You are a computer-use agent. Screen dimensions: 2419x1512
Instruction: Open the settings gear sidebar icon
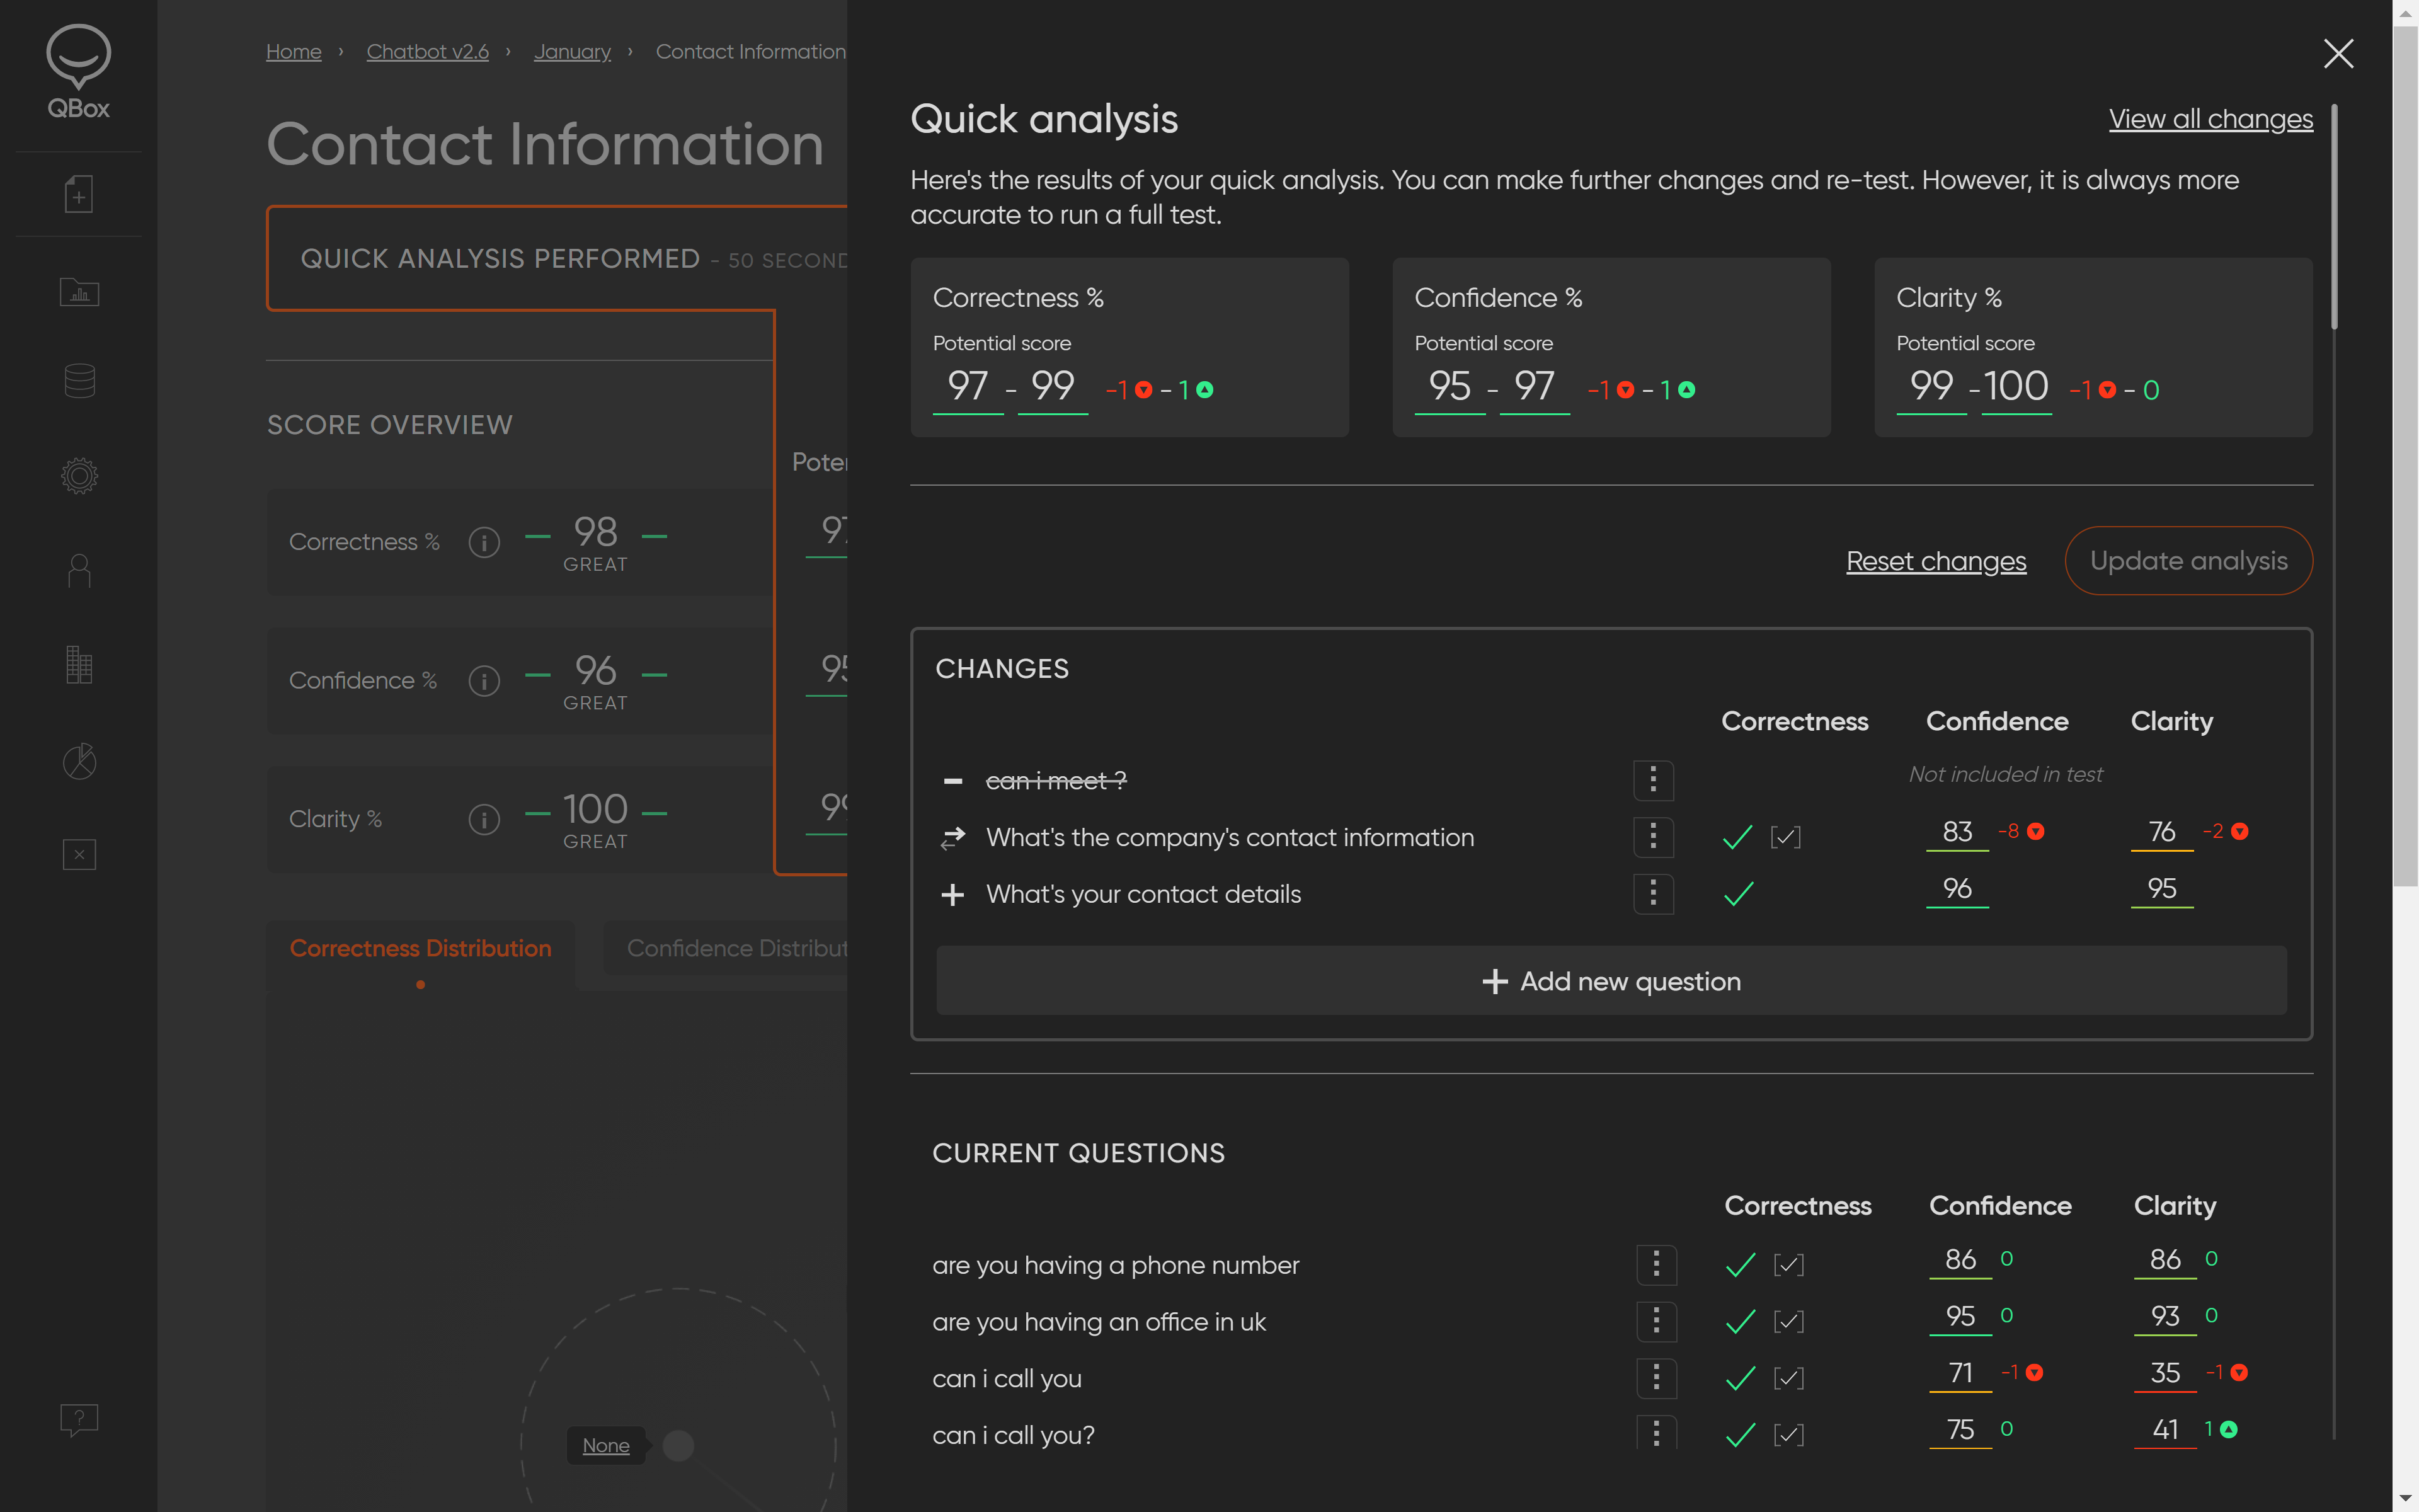coord(79,475)
